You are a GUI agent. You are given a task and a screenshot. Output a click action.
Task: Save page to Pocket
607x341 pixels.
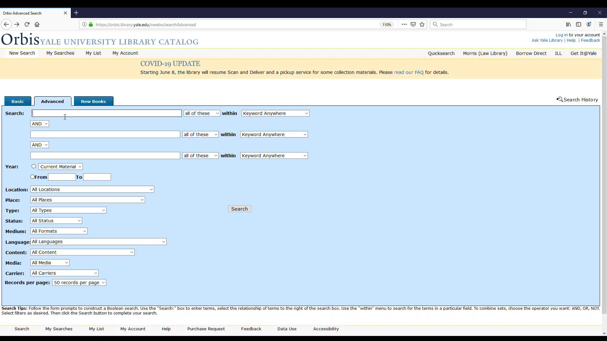coord(413,24)
